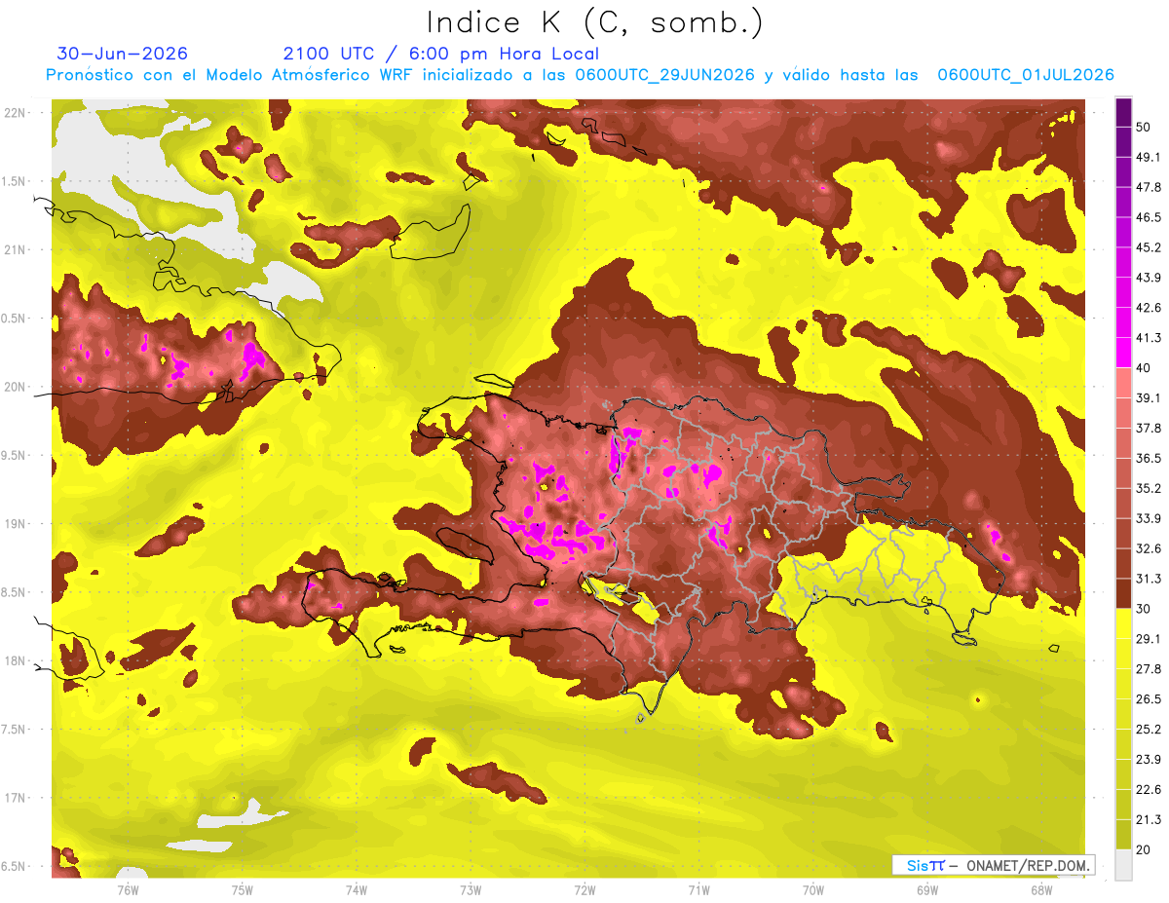Click the legend value '30'
This screenshot has width=1169, height=903.
pos(1145,609)
